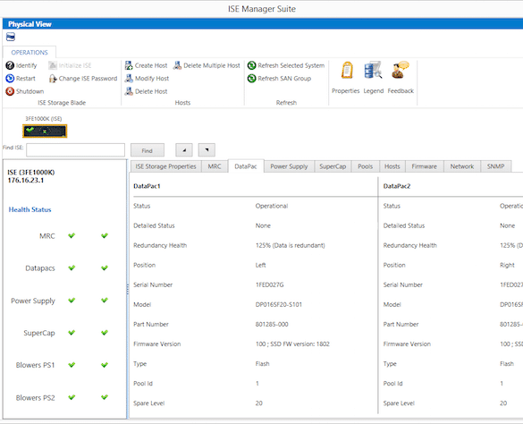Click the Shutdown label
Image resolution: width=523 pixels, height=424 pixels.
[x=30, y=91]
